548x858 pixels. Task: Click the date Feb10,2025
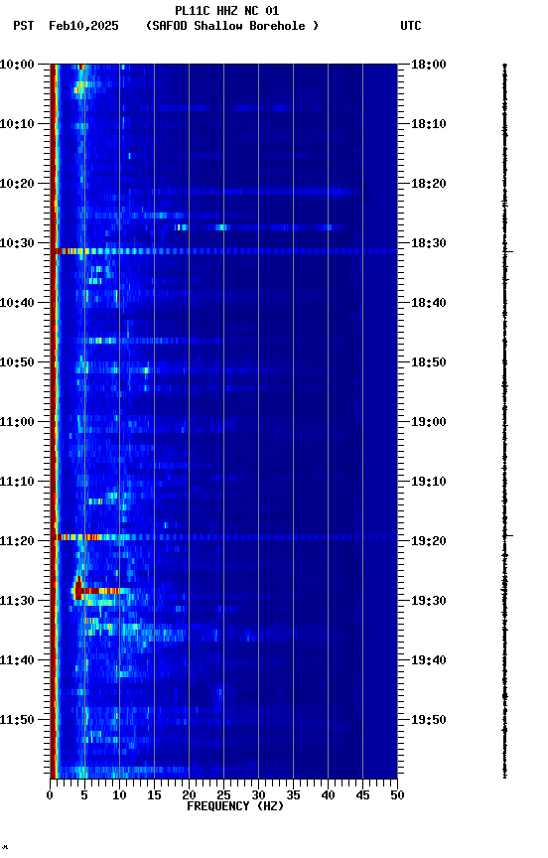click(83, 26)
